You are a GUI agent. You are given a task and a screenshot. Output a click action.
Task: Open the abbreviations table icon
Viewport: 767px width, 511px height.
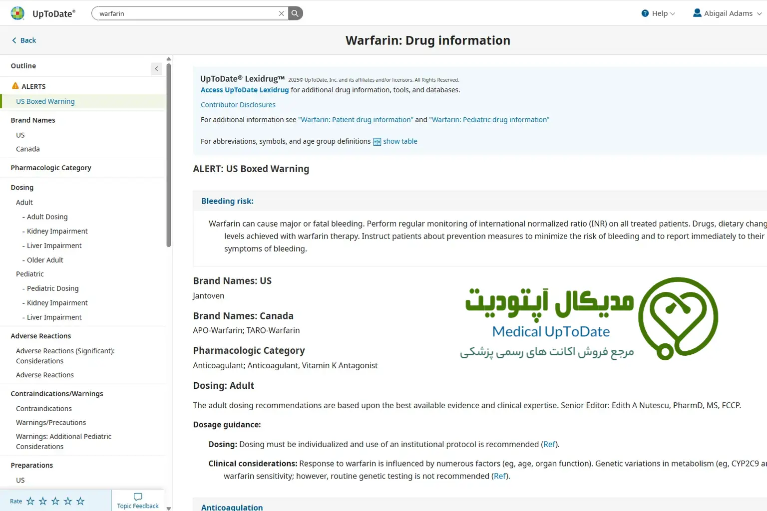tap(377, 142)
